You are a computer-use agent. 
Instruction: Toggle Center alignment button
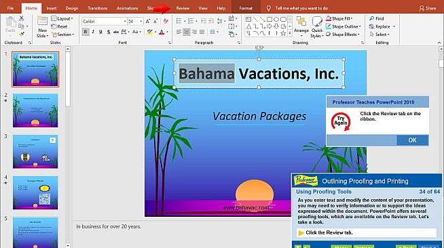pos(186,32)
